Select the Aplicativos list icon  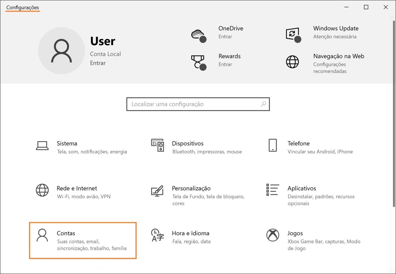(x=273, y=190)
